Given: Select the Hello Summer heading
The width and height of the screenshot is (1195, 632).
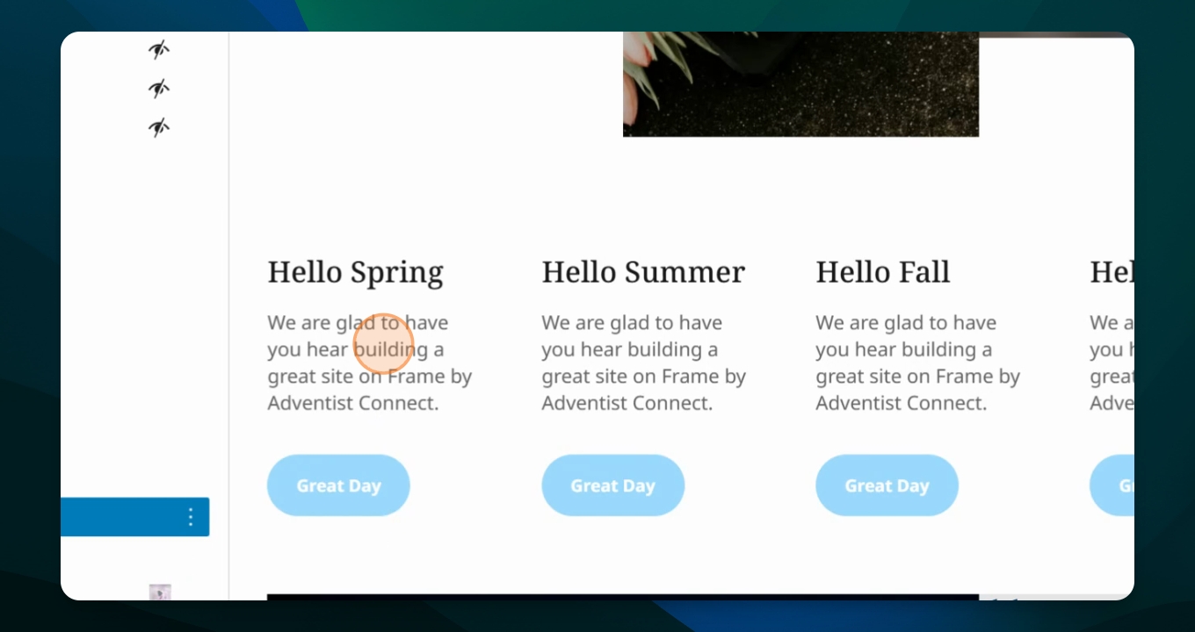Looking at the screenshot, I should (x=643, y=272).
